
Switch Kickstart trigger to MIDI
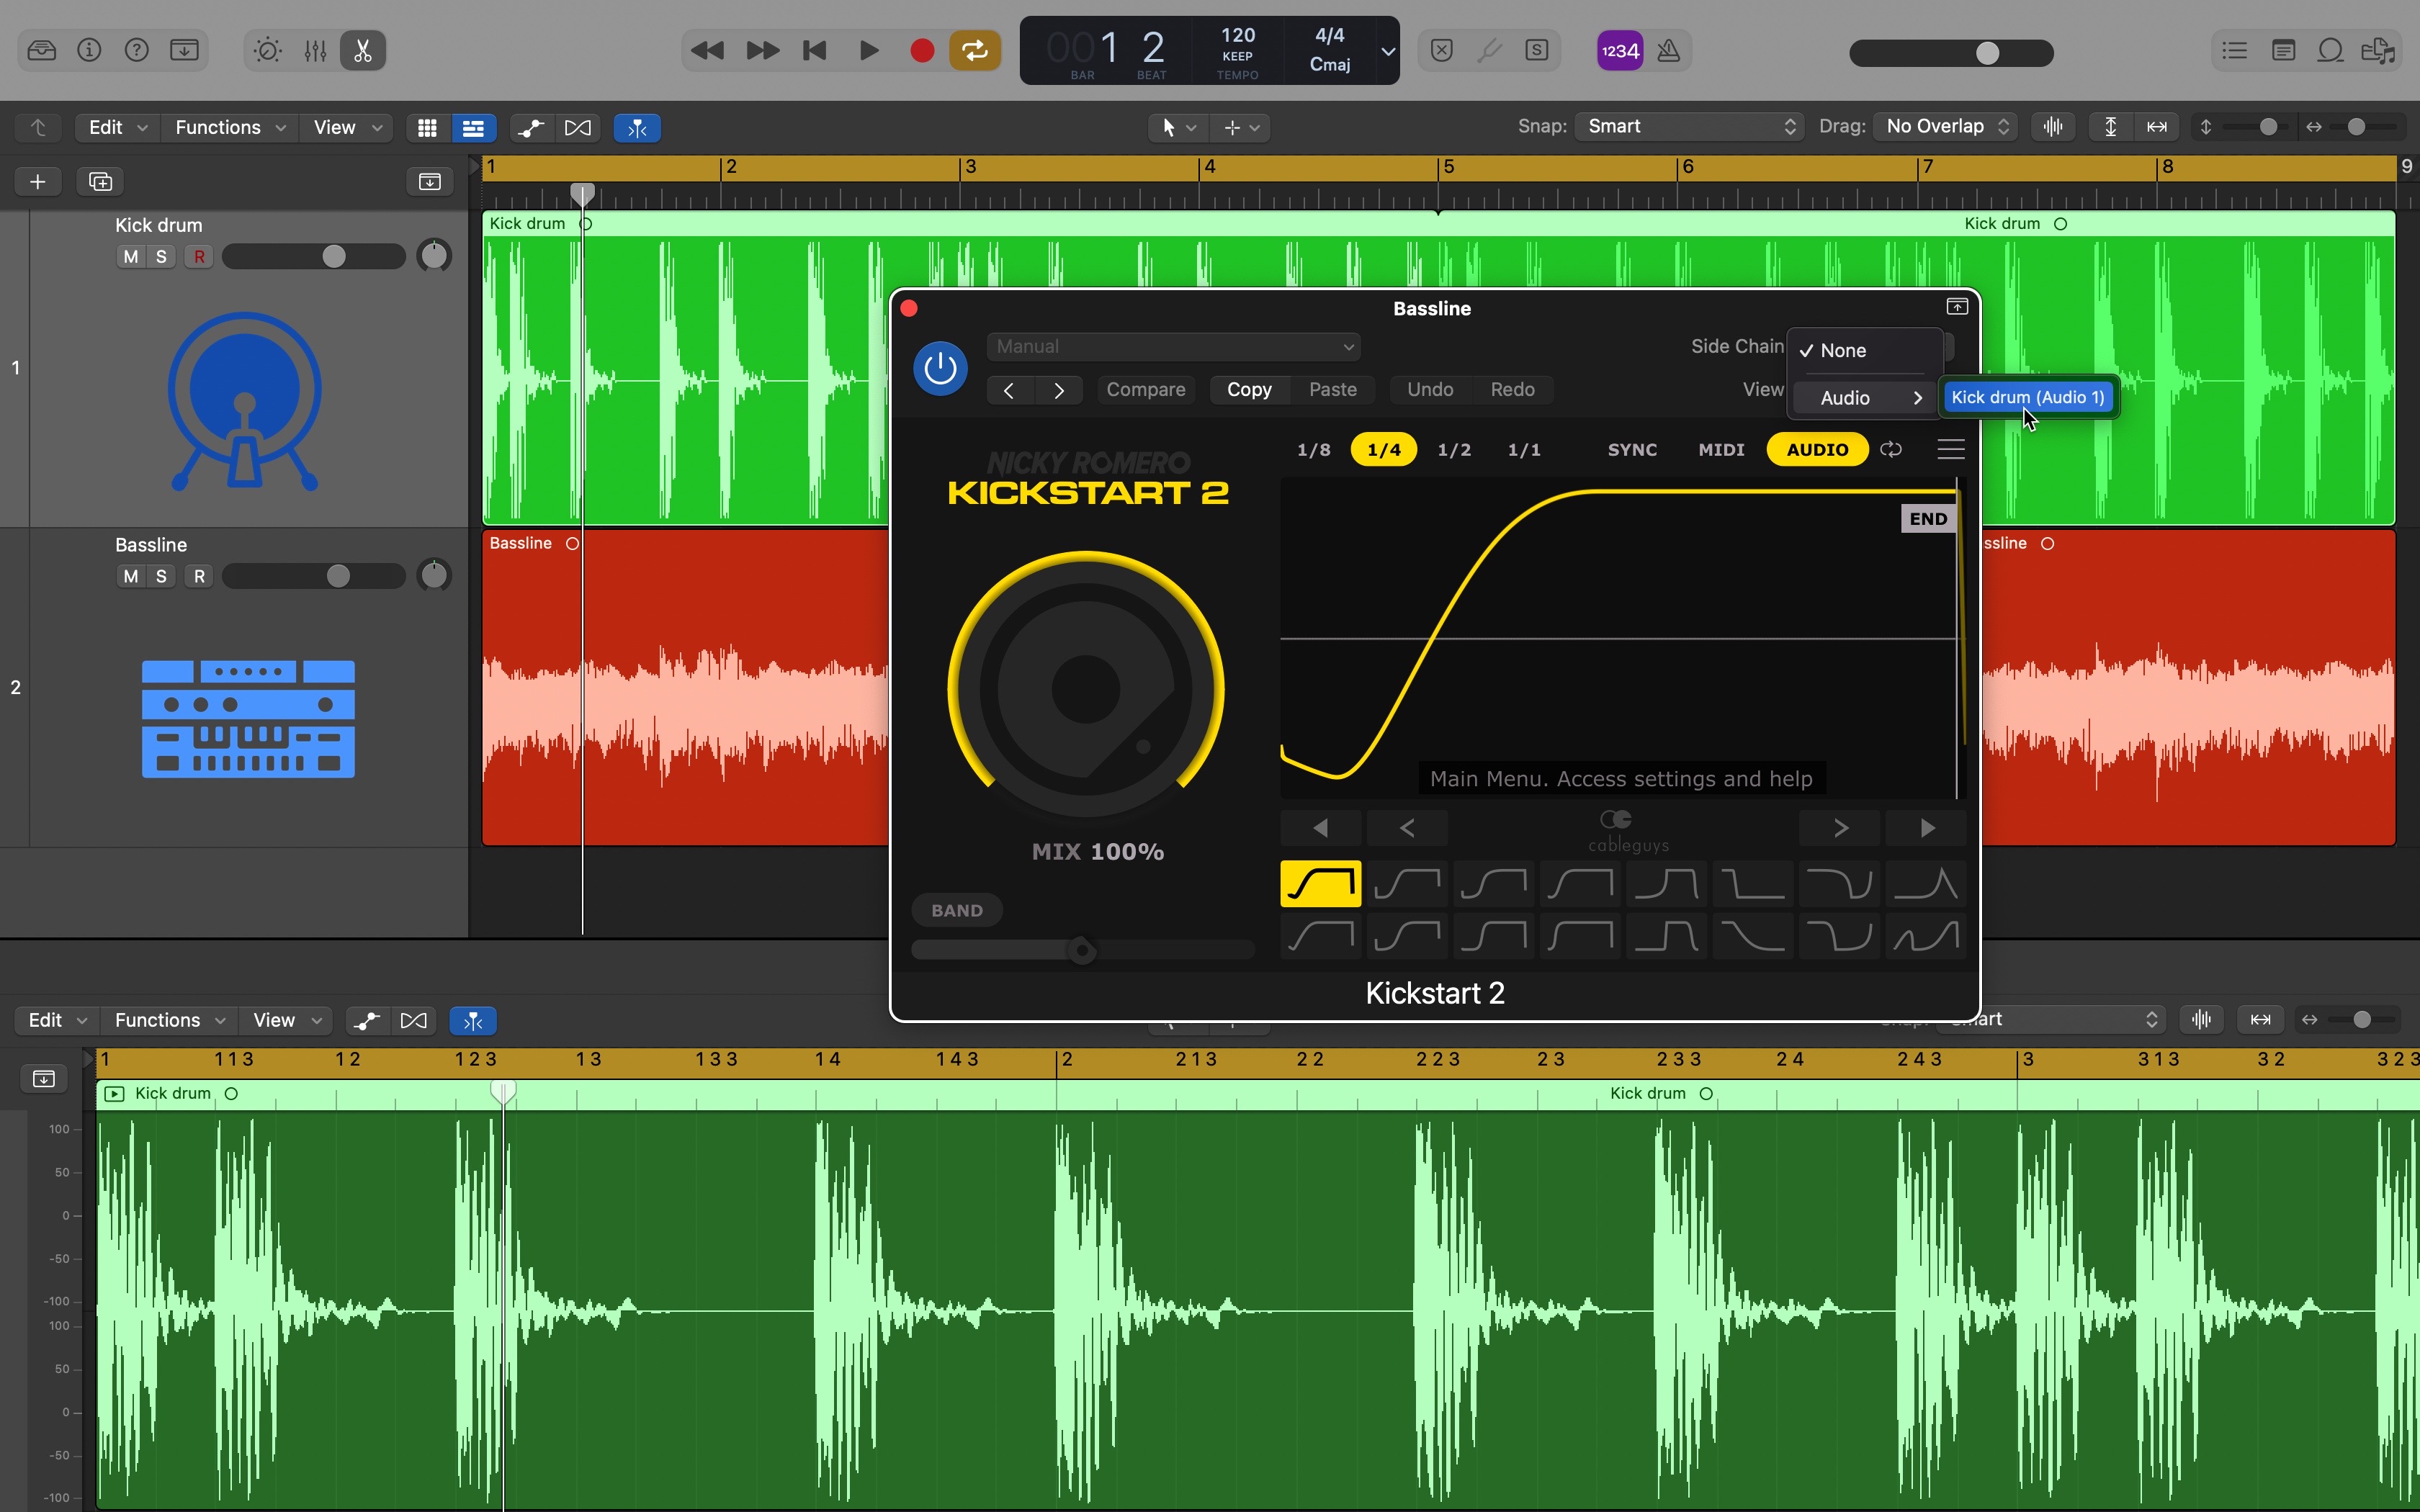click(x=1721, y=450)
